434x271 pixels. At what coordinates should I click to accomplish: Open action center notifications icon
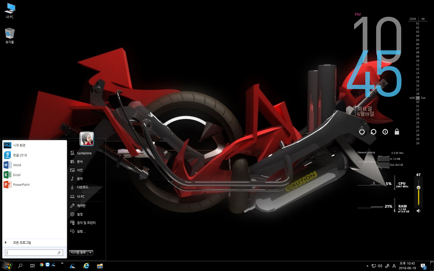coord(423,266)
